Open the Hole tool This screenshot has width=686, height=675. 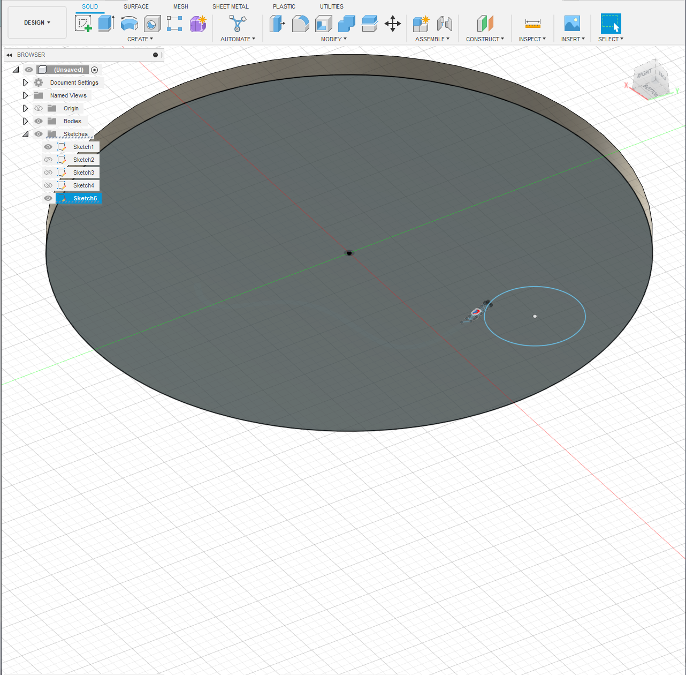[x=152, y=24]
